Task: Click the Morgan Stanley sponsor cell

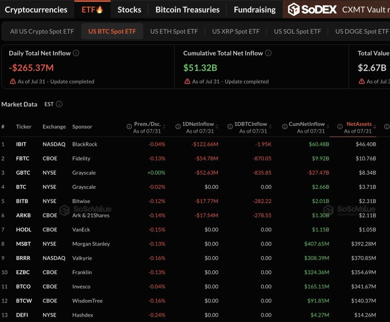Action: pos(91,244)
